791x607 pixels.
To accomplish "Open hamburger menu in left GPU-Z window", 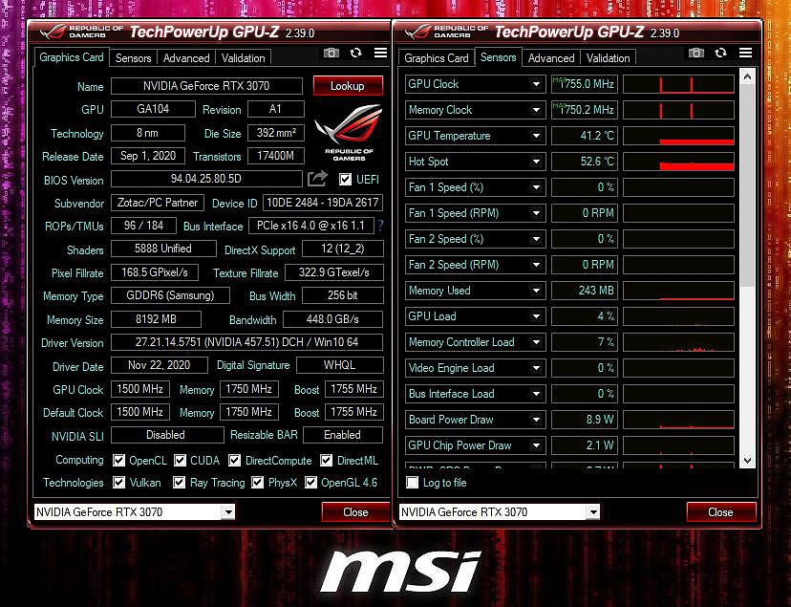I will 380,53.
